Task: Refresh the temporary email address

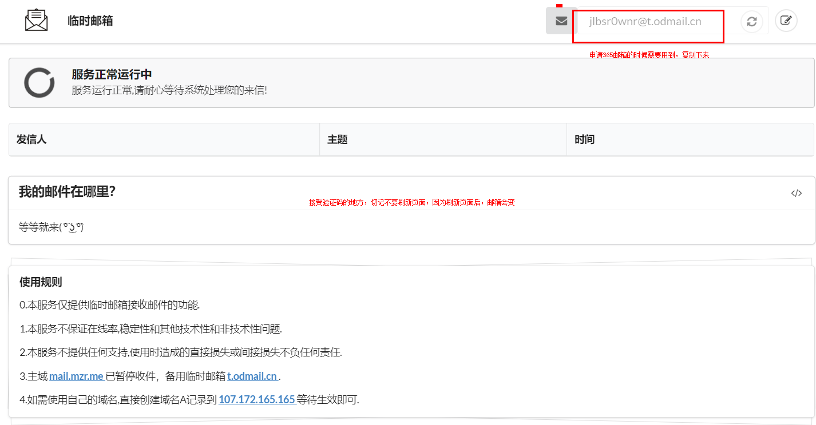Action: pos(751,21)
